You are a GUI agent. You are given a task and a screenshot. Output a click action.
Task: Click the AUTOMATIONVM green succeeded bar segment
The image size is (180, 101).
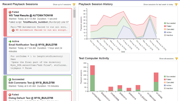point(93,83)
